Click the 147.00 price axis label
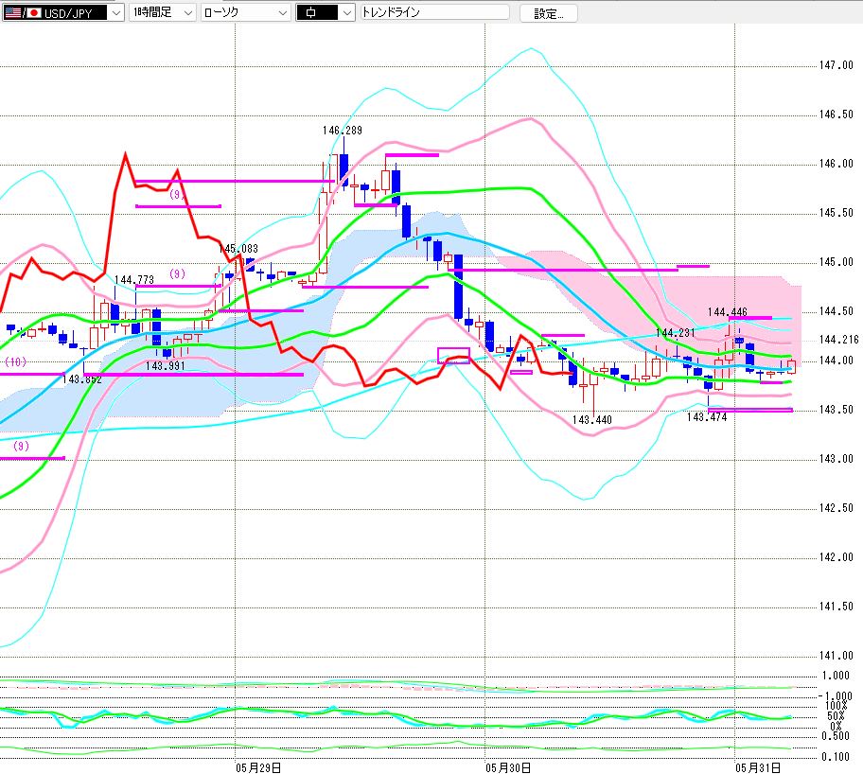 click(x=837, y=65)
